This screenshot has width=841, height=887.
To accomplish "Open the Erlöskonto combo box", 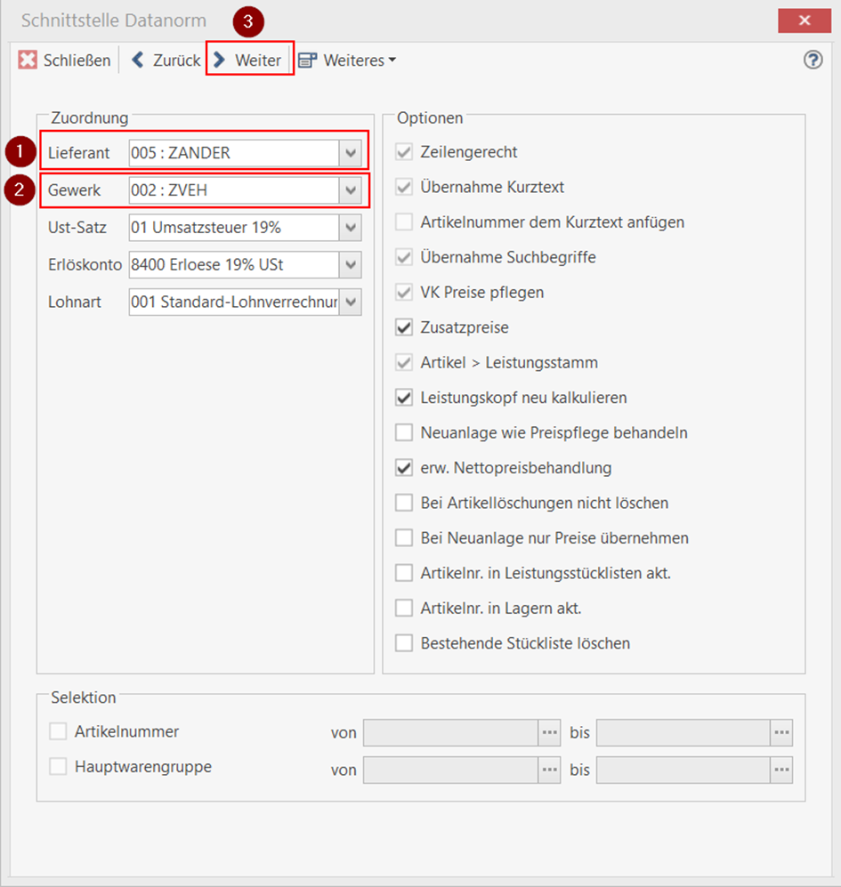I will (x=350, y=264).
